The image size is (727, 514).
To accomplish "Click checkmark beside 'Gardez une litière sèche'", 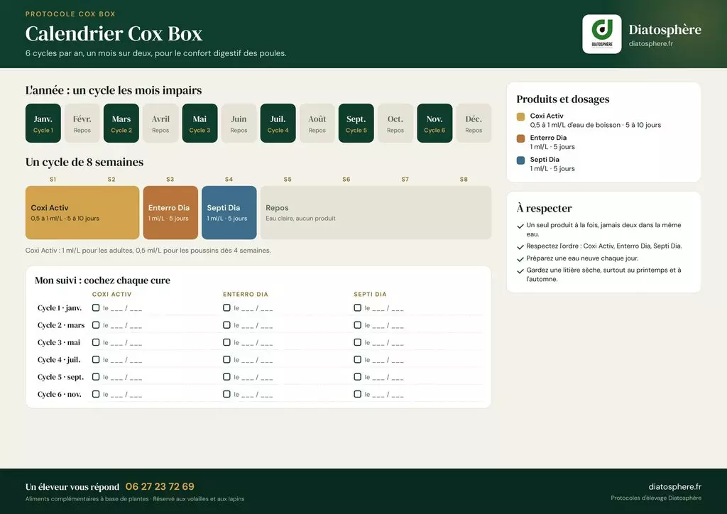I will [x=520, y=271].
